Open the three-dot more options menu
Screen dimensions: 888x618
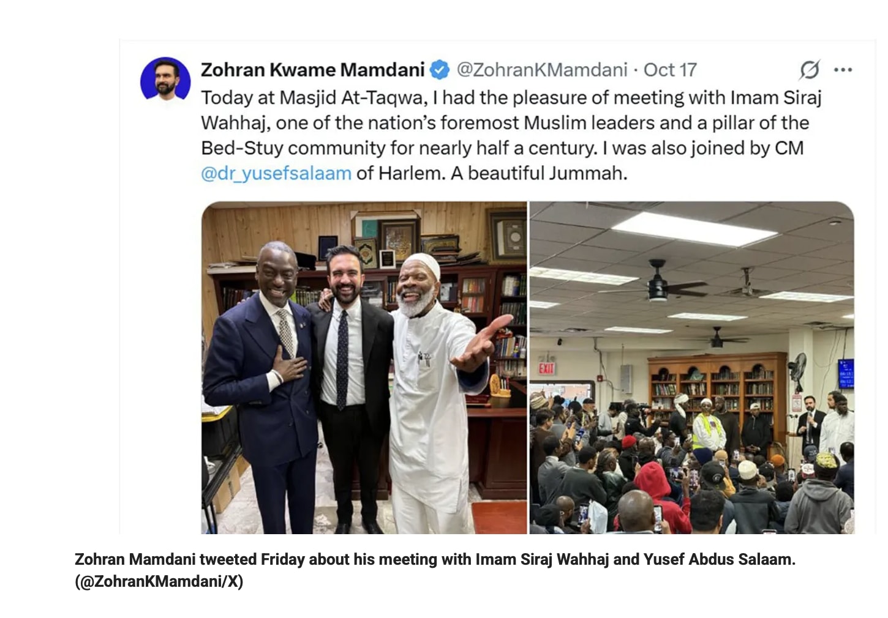pyautogui.click(x=843, y=70)
